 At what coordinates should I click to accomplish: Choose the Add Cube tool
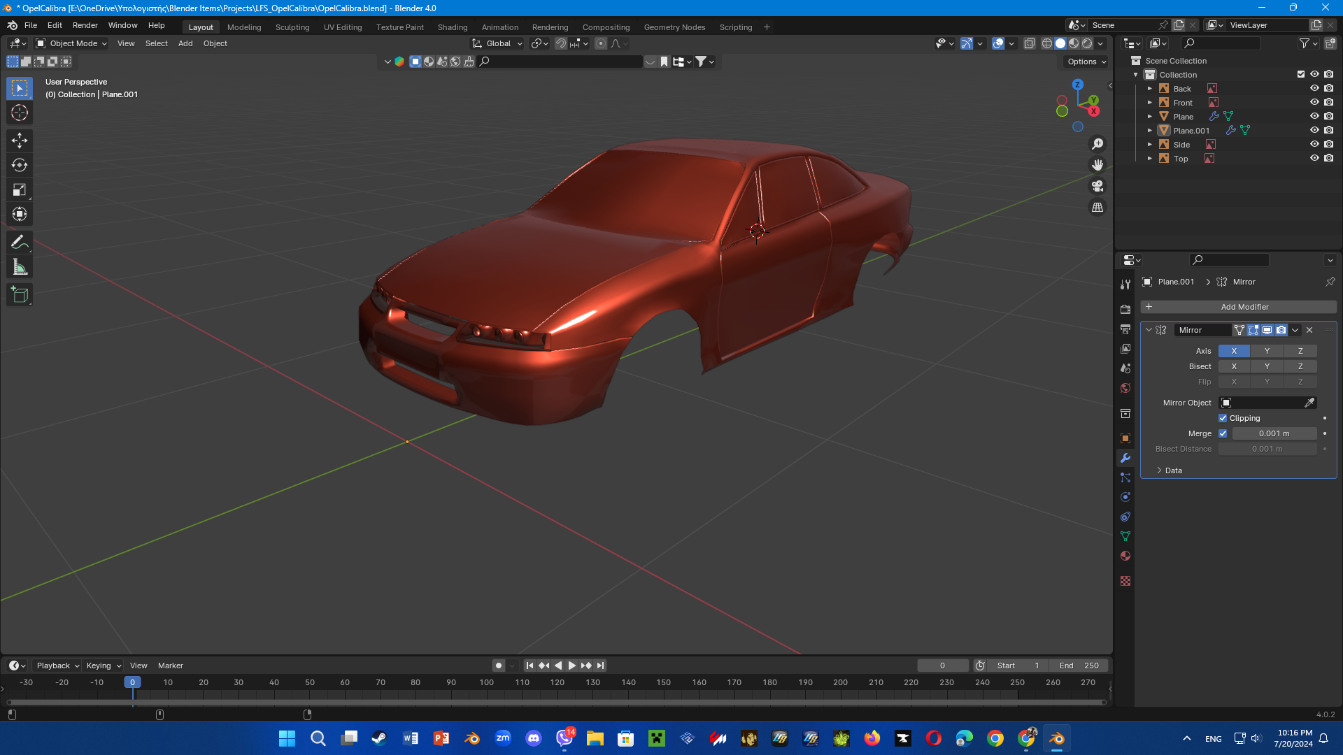[x=20, y=295]
